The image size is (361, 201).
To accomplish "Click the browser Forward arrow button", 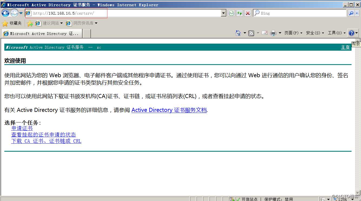I will click(x=14, y=13).
